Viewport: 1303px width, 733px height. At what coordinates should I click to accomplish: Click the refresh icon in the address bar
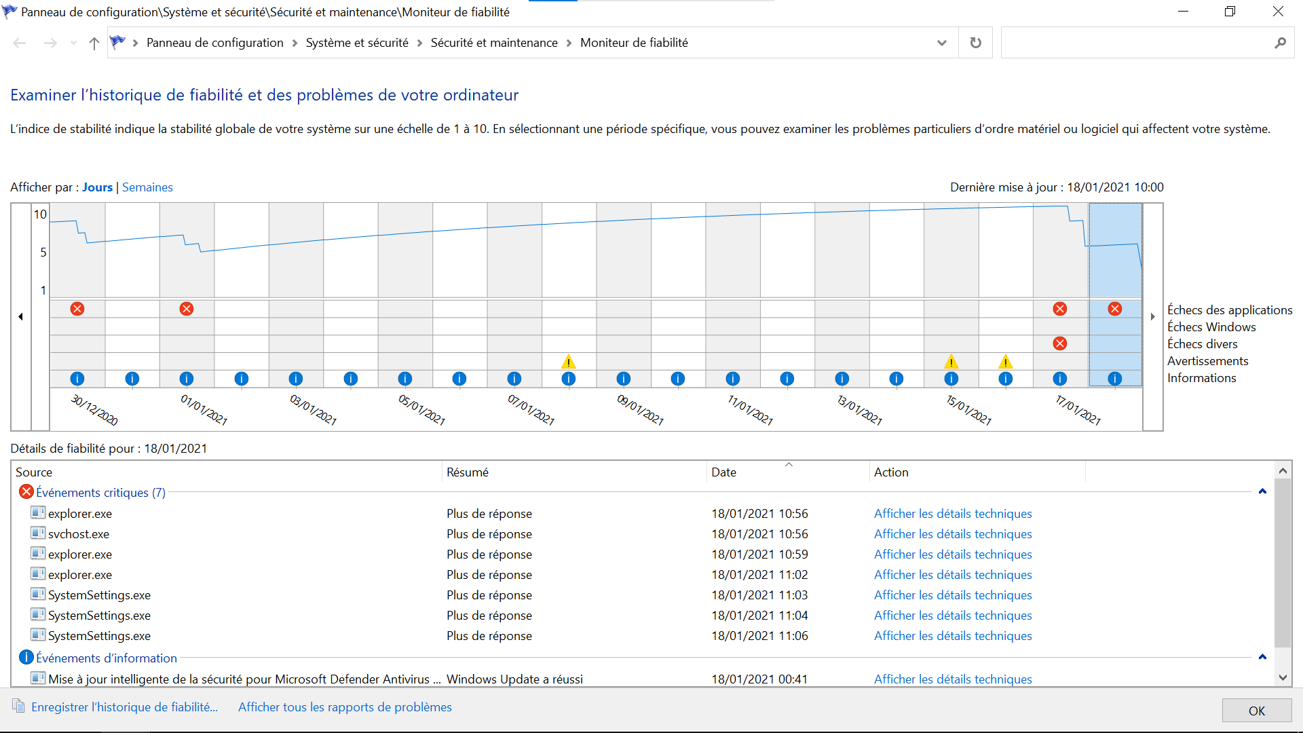click(976, 43)
